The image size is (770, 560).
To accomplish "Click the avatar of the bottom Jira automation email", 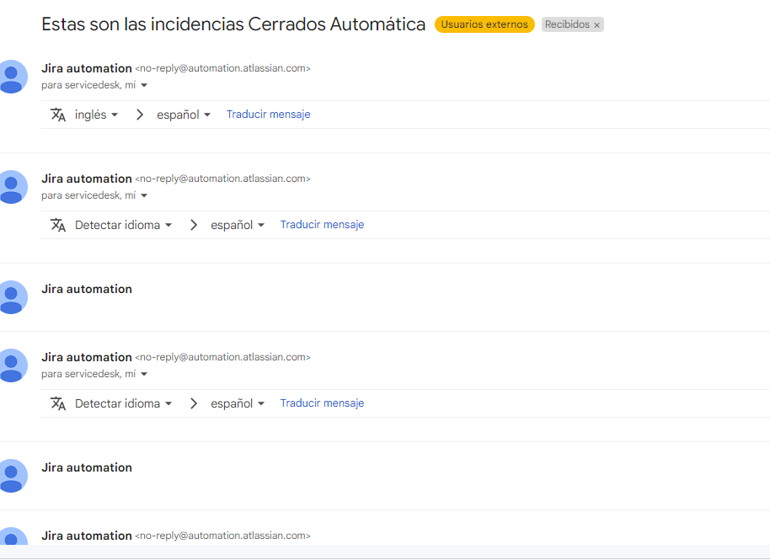I will pos(13,539).
